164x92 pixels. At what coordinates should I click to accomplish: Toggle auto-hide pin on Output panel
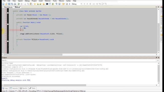click(156, 57)
